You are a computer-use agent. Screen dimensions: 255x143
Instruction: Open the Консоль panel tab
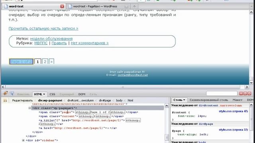(23, 94)
